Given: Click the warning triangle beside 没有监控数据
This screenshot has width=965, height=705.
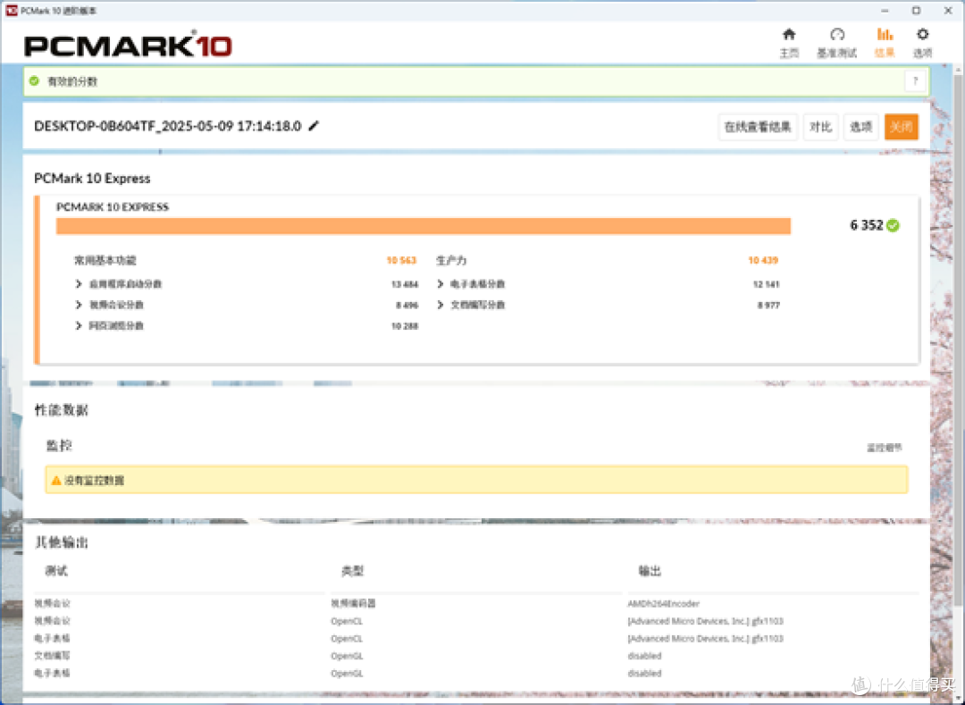Looking at the screenshot, I should pos(56,481).
